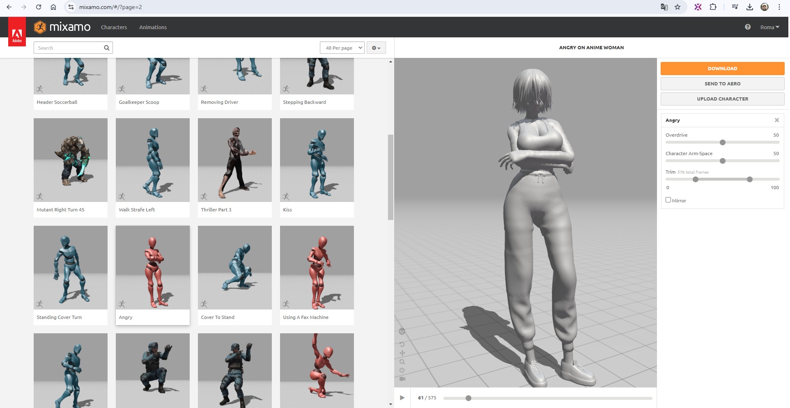Click the Overdrive value 50

tap(776, 135)
